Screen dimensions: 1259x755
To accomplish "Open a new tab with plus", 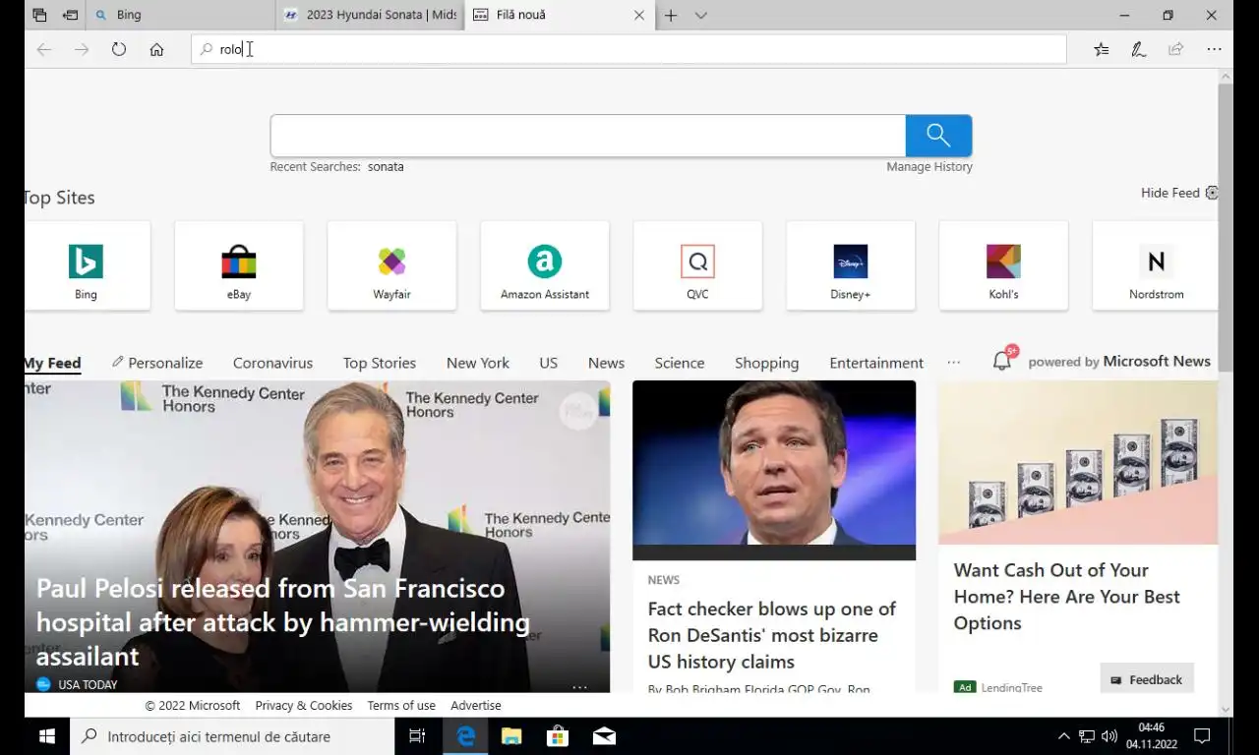I will (671, 15).
